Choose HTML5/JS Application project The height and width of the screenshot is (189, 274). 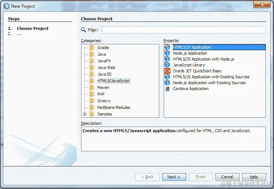pos(219,47)
